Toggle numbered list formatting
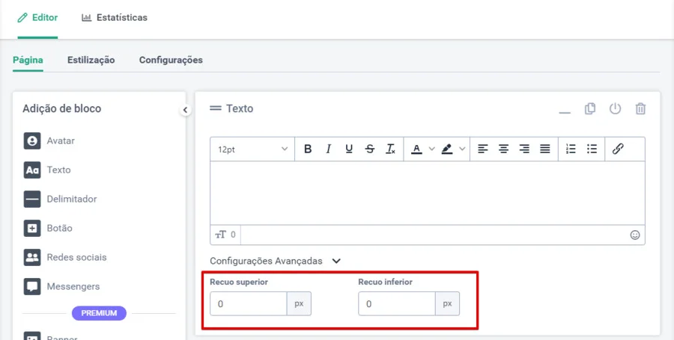 pos(571,149)
